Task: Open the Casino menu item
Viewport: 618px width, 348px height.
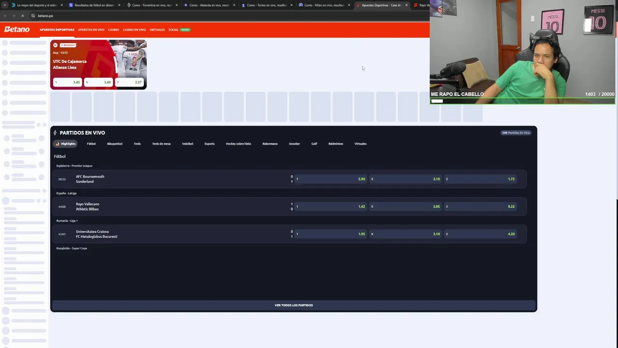Action: click(113, 29)
